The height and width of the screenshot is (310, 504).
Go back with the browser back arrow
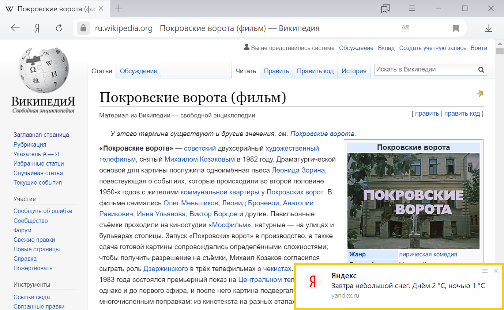coord(15,28)
